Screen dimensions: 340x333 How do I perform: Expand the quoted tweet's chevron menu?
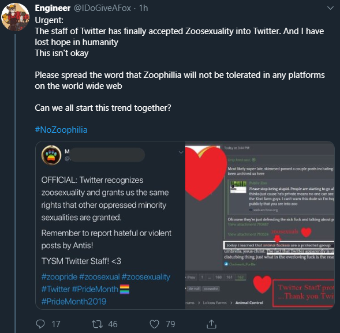coord(181,152)
